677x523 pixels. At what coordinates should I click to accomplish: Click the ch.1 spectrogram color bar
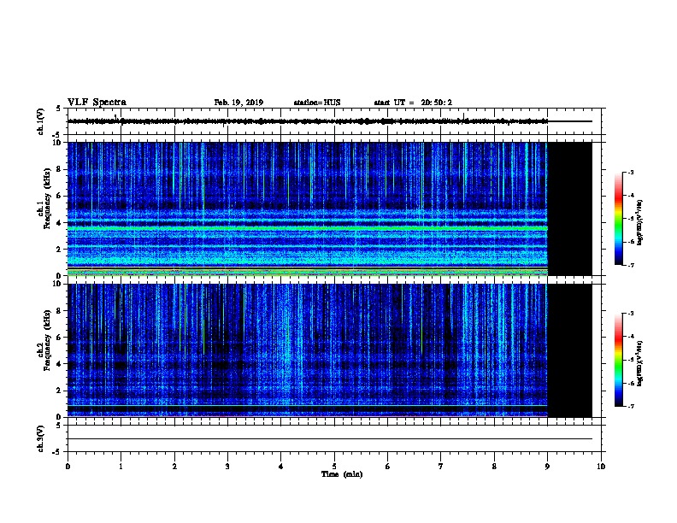[619, 219]
